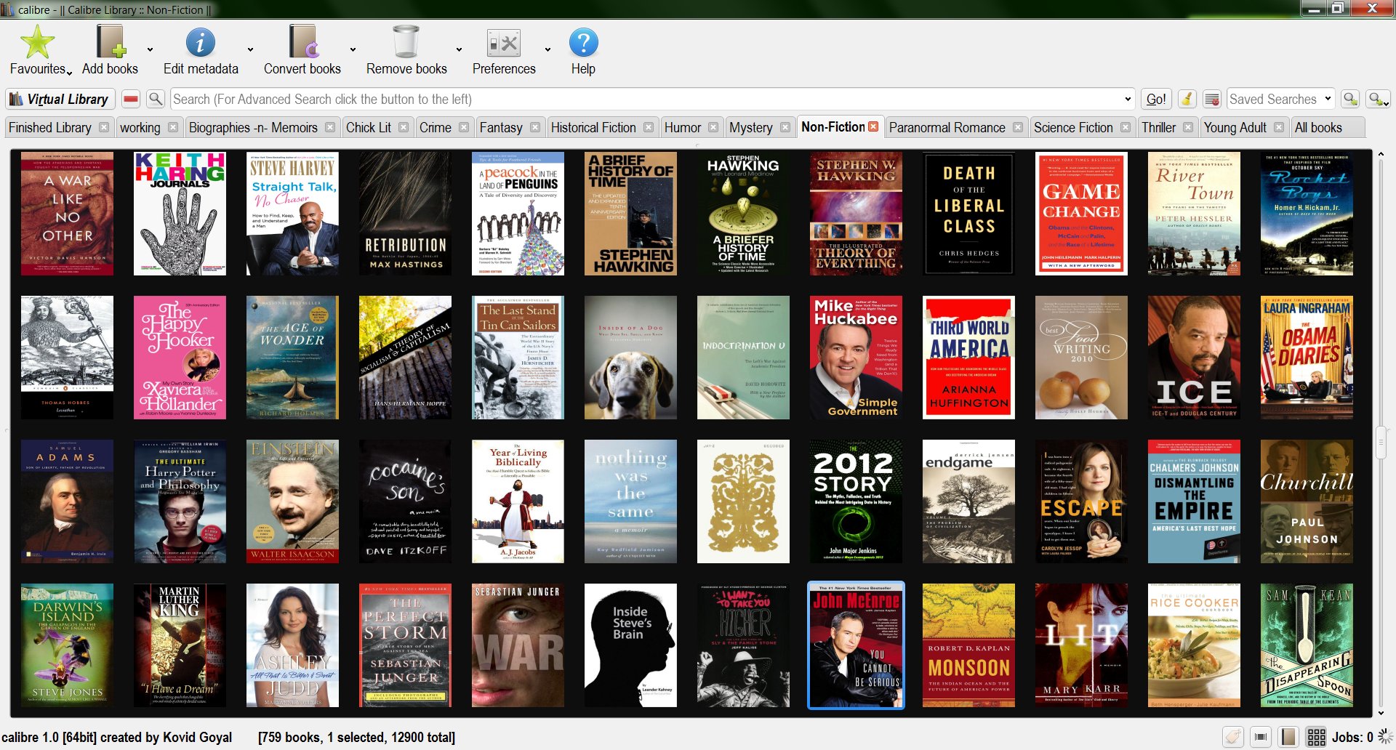Toggle the cover grid view button

(1316, 737)
